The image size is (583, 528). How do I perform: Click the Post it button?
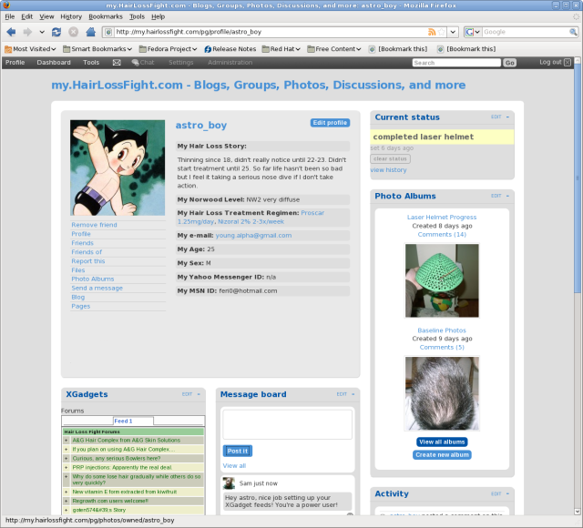238,452
